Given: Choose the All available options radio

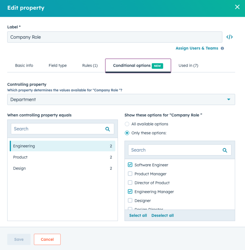Looking at the screenshot, I should (127, 124).
